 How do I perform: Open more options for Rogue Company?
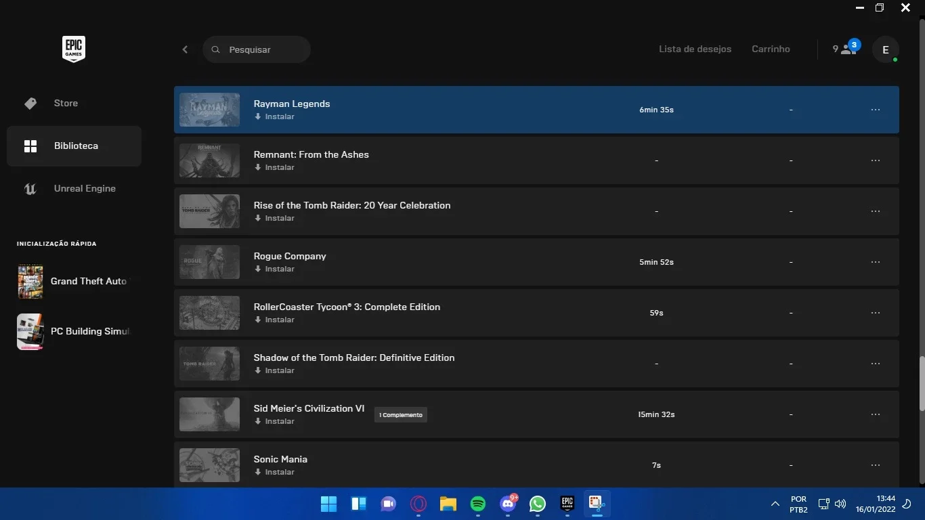point(876,262)
